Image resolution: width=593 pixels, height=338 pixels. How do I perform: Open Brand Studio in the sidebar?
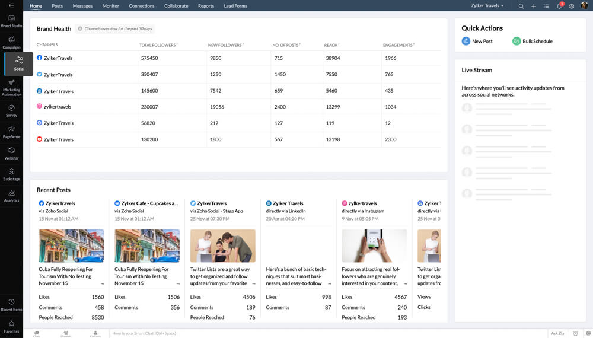(x=11, y=22)
